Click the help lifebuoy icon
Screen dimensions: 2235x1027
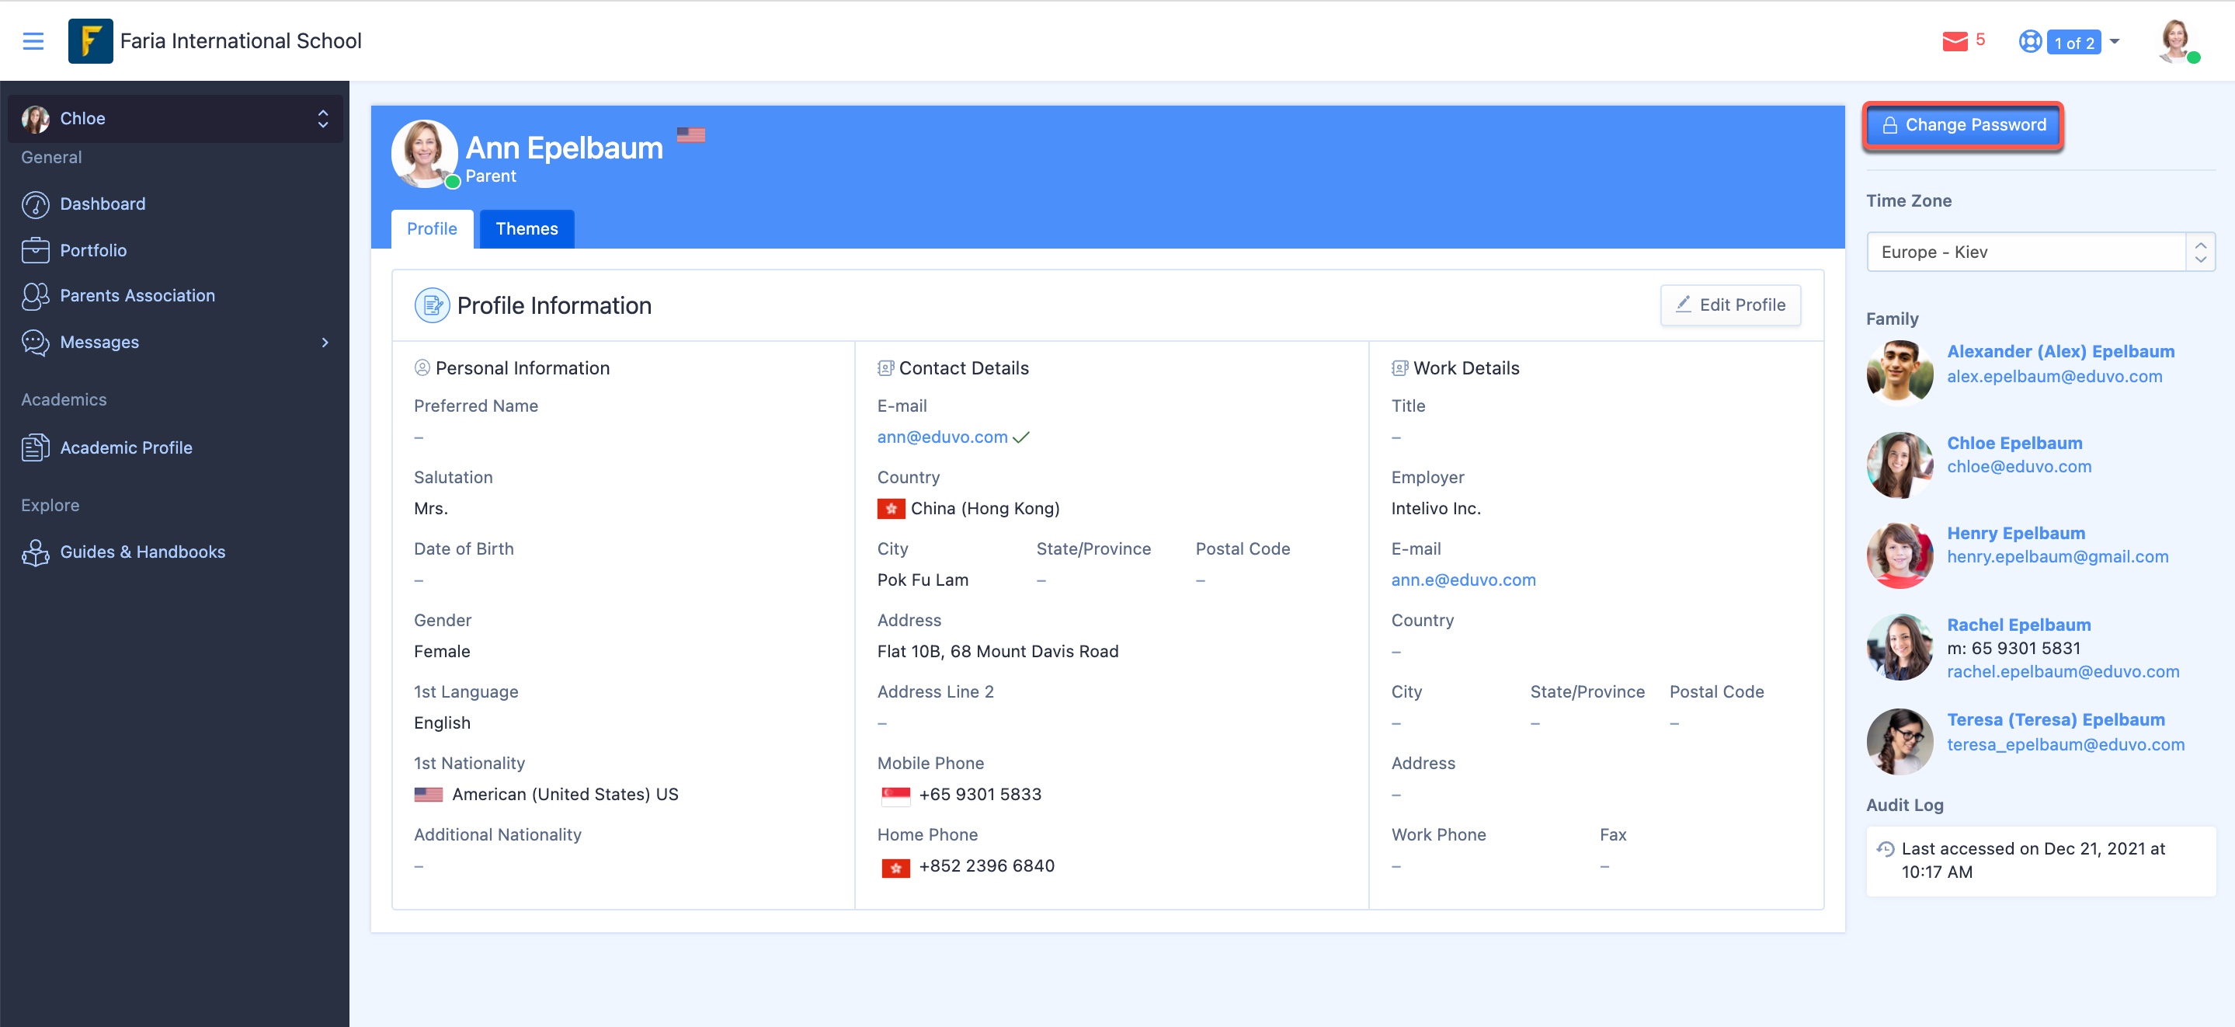pos(2030,41)
